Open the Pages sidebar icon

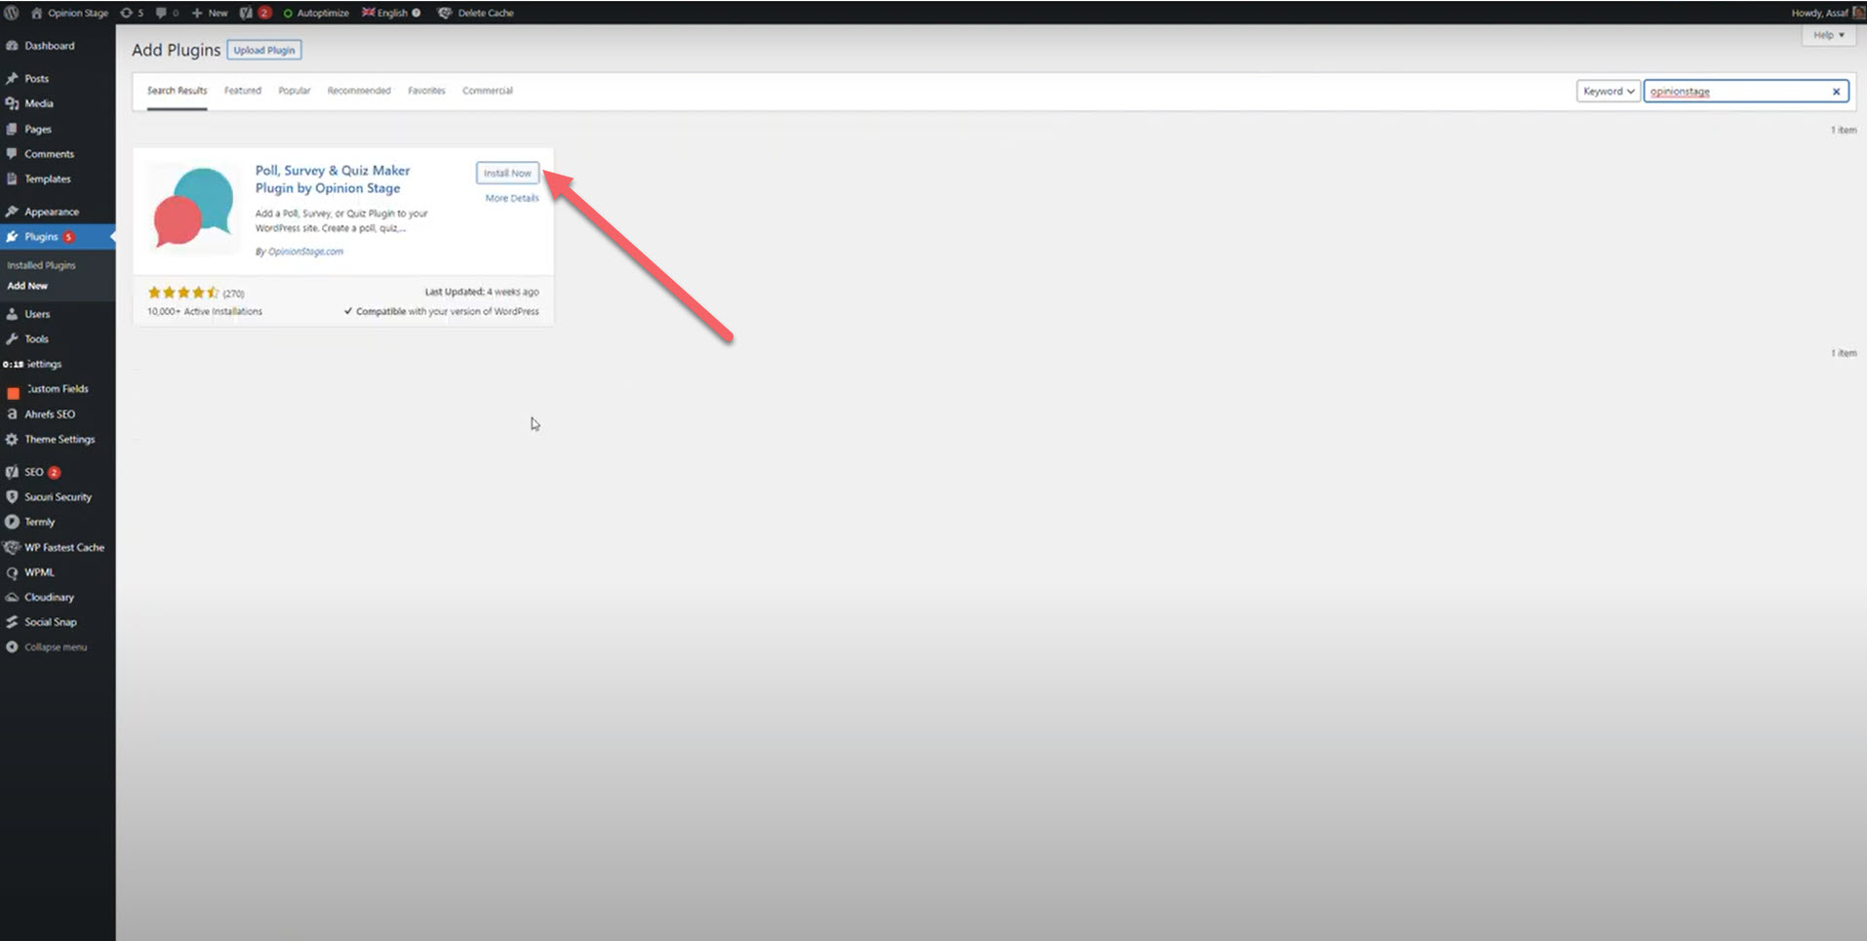pos(12,129)
